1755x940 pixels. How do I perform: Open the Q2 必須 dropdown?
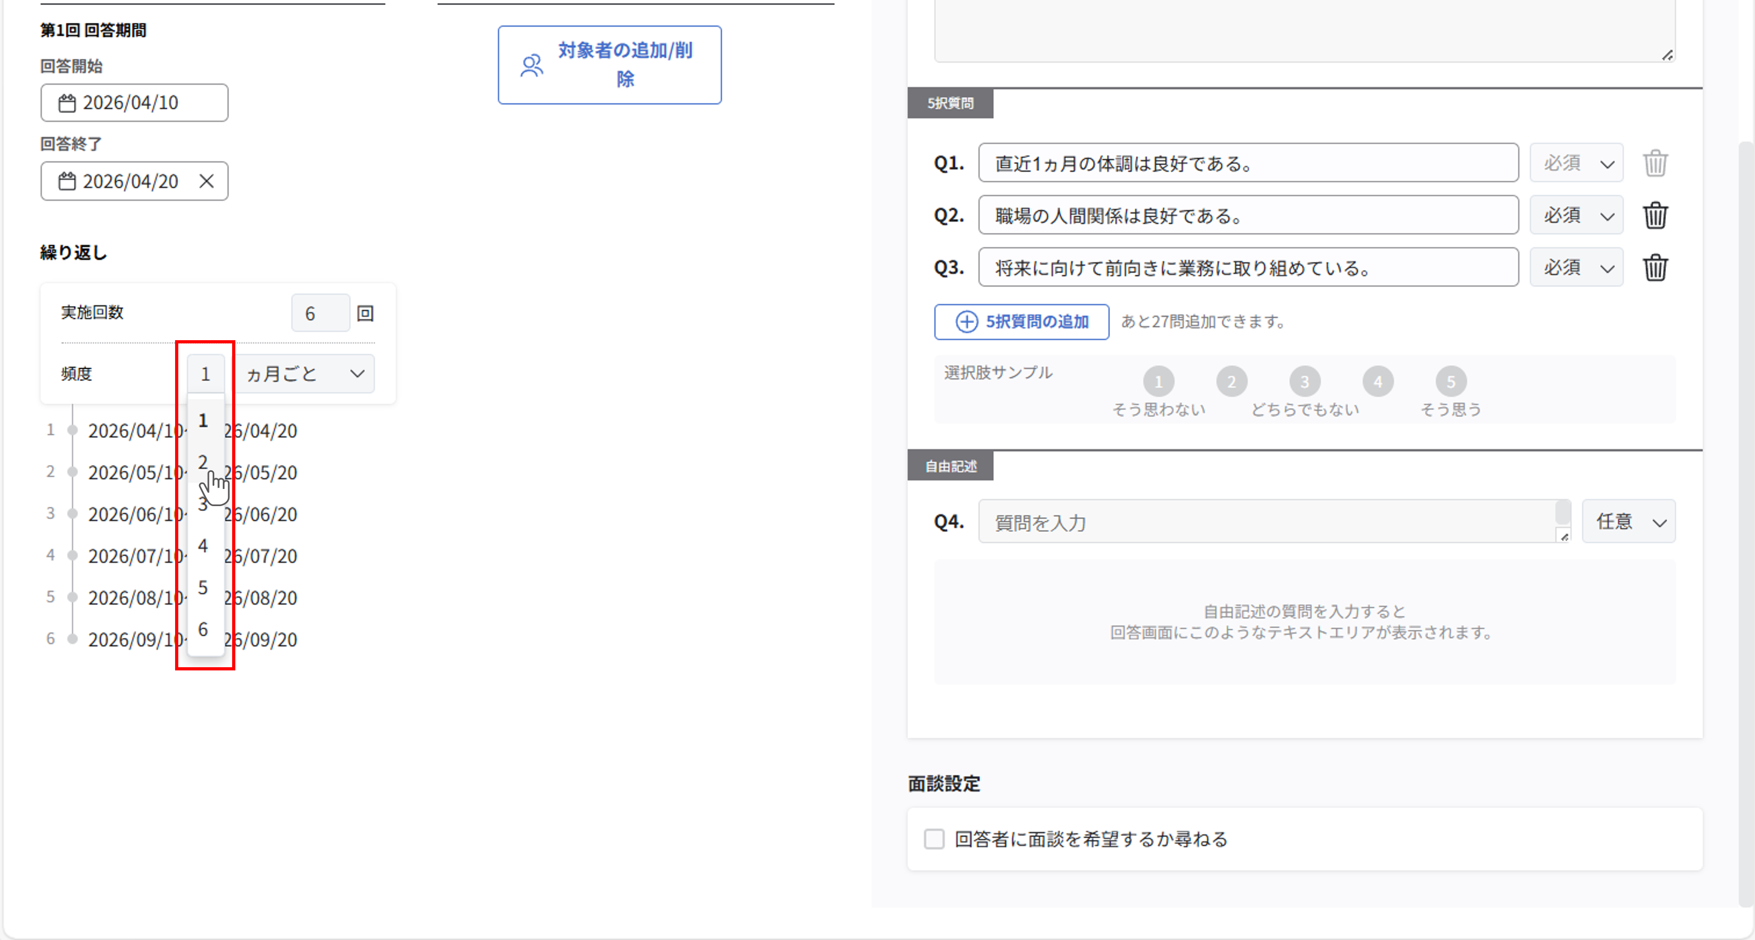(x=1576, y=215)
